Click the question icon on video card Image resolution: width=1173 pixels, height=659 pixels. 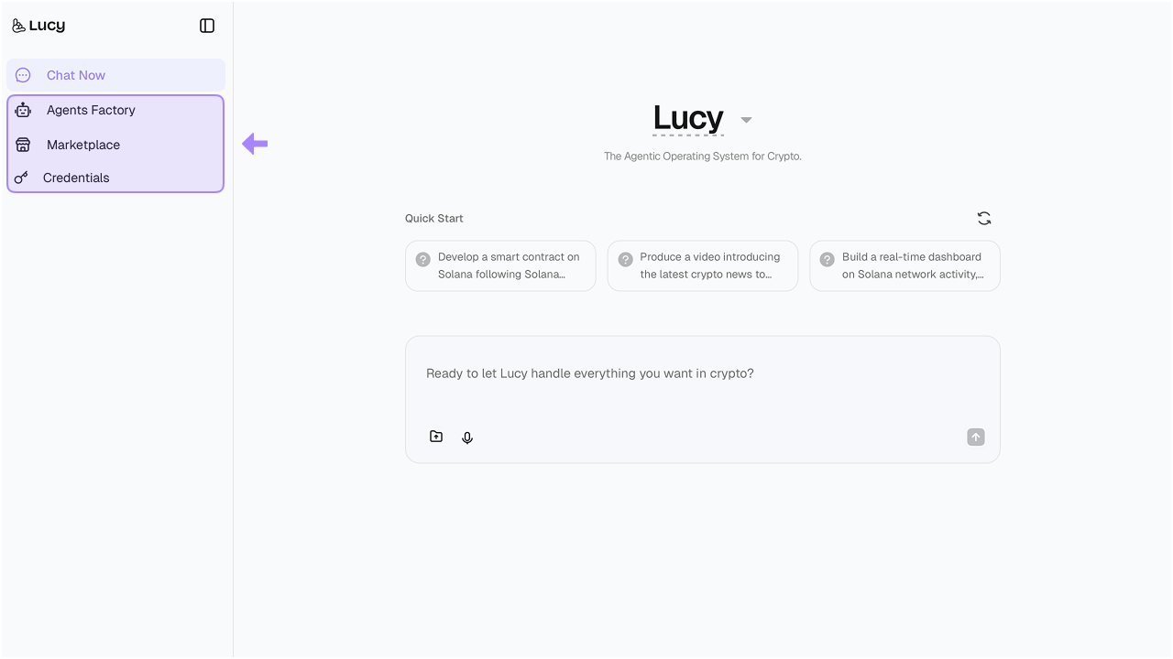click(x=626, y=259)
